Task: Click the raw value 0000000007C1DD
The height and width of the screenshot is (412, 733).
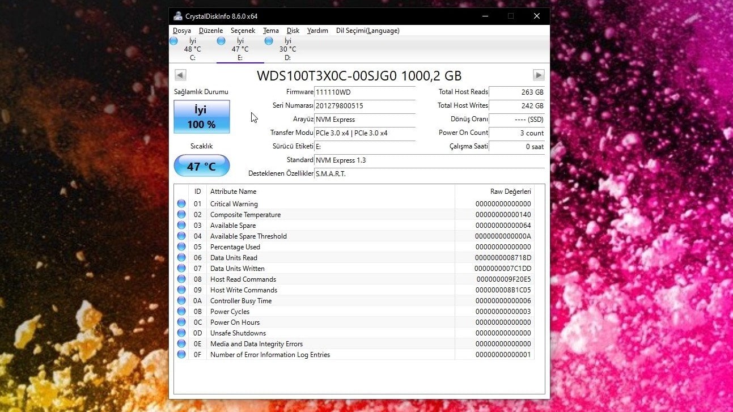Action: pyautogui.click(x=503, y=269)
